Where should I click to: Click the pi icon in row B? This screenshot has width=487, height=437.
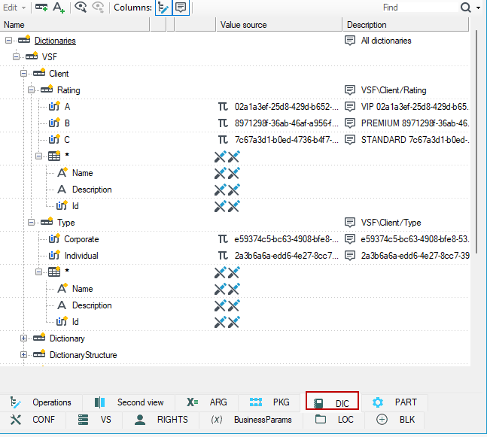[x=223, y=123]
